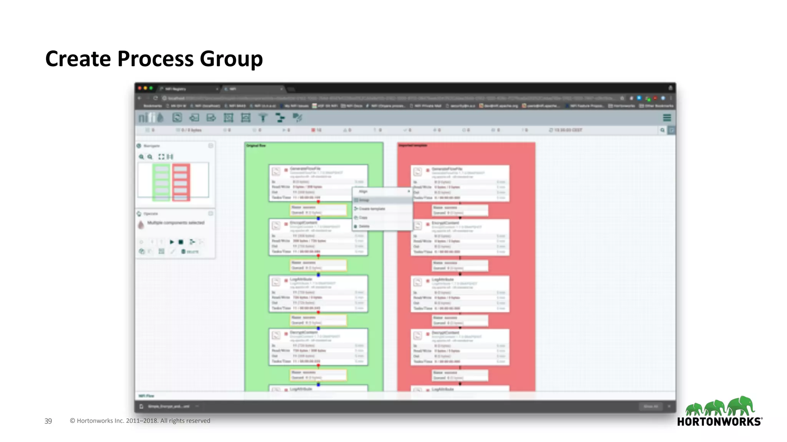The width and height of the screenshot is (787, 442).
Task: Expand the Align submenu arrow
Action: point(409,191)
